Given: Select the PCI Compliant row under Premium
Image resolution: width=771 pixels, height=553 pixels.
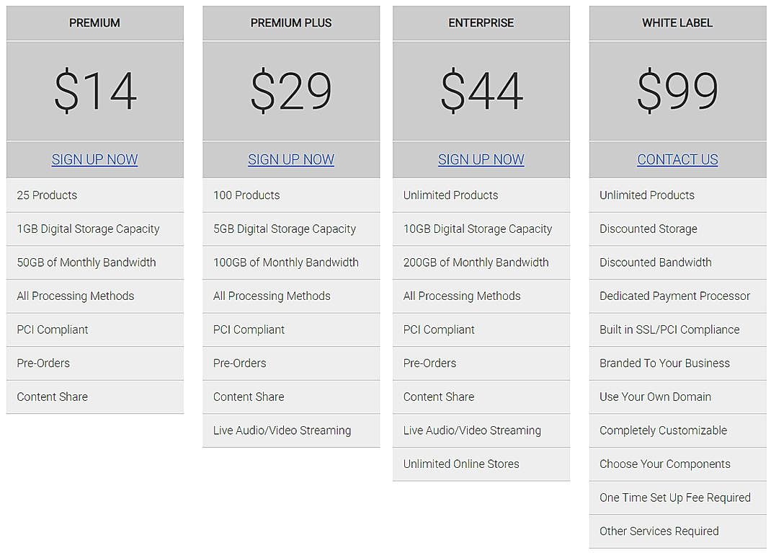Looking at the screenshot, I should click(x=94, y=329).
